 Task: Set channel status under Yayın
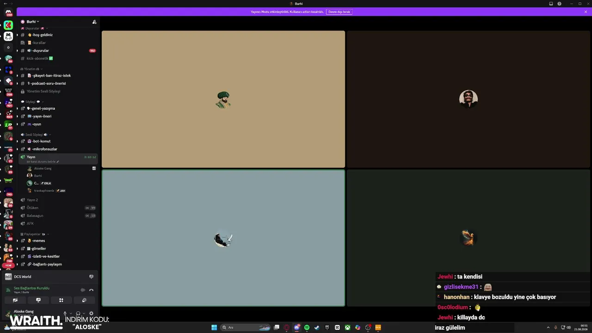click(43, 162)
